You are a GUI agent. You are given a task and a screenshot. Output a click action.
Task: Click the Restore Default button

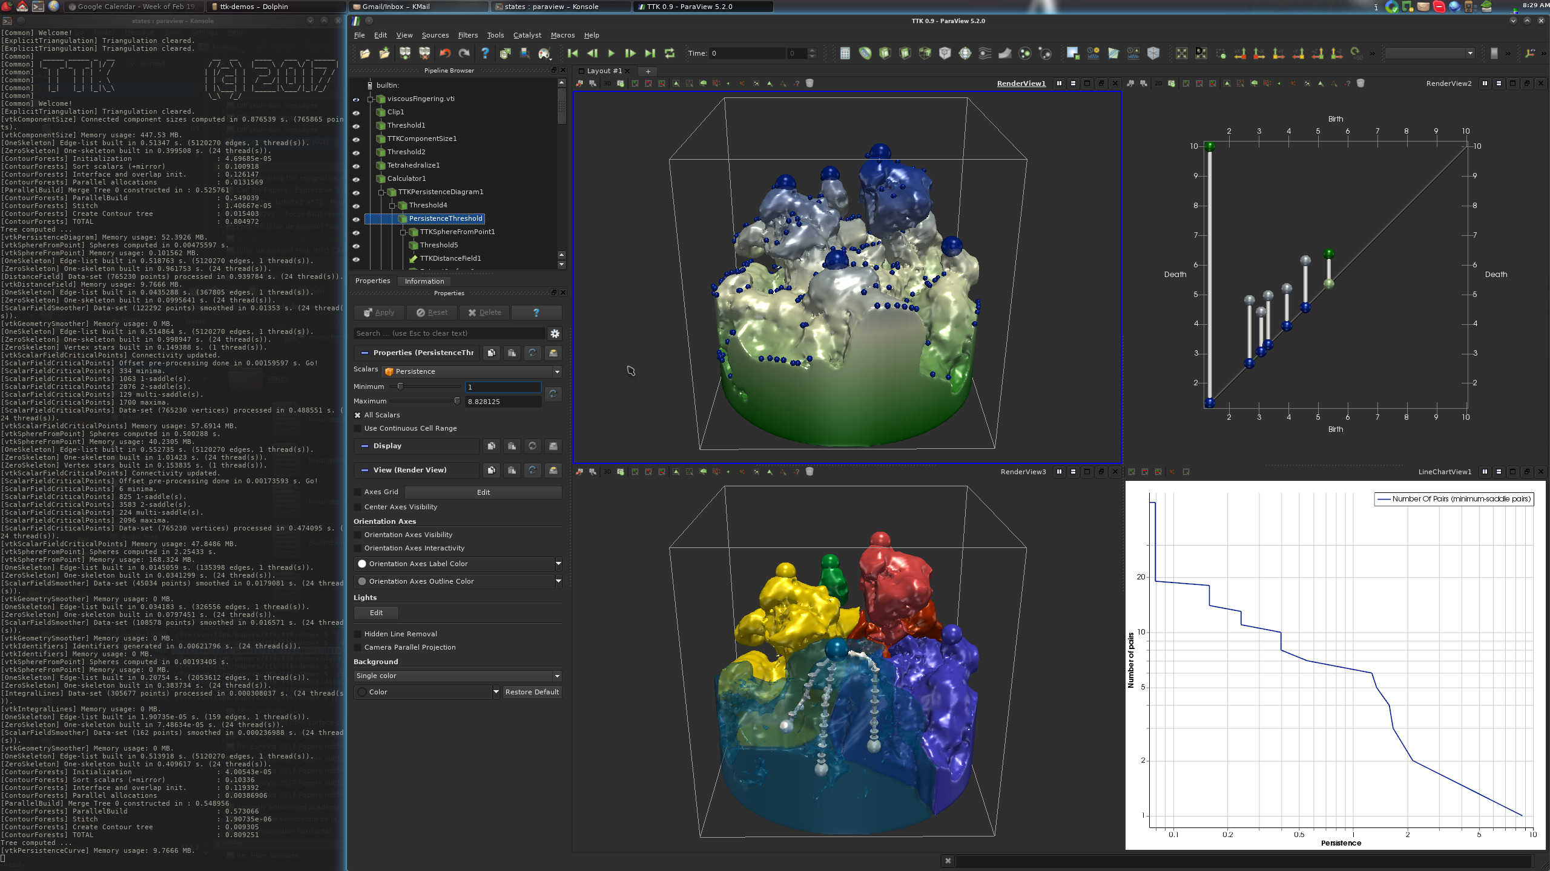(x=532, y=692)
